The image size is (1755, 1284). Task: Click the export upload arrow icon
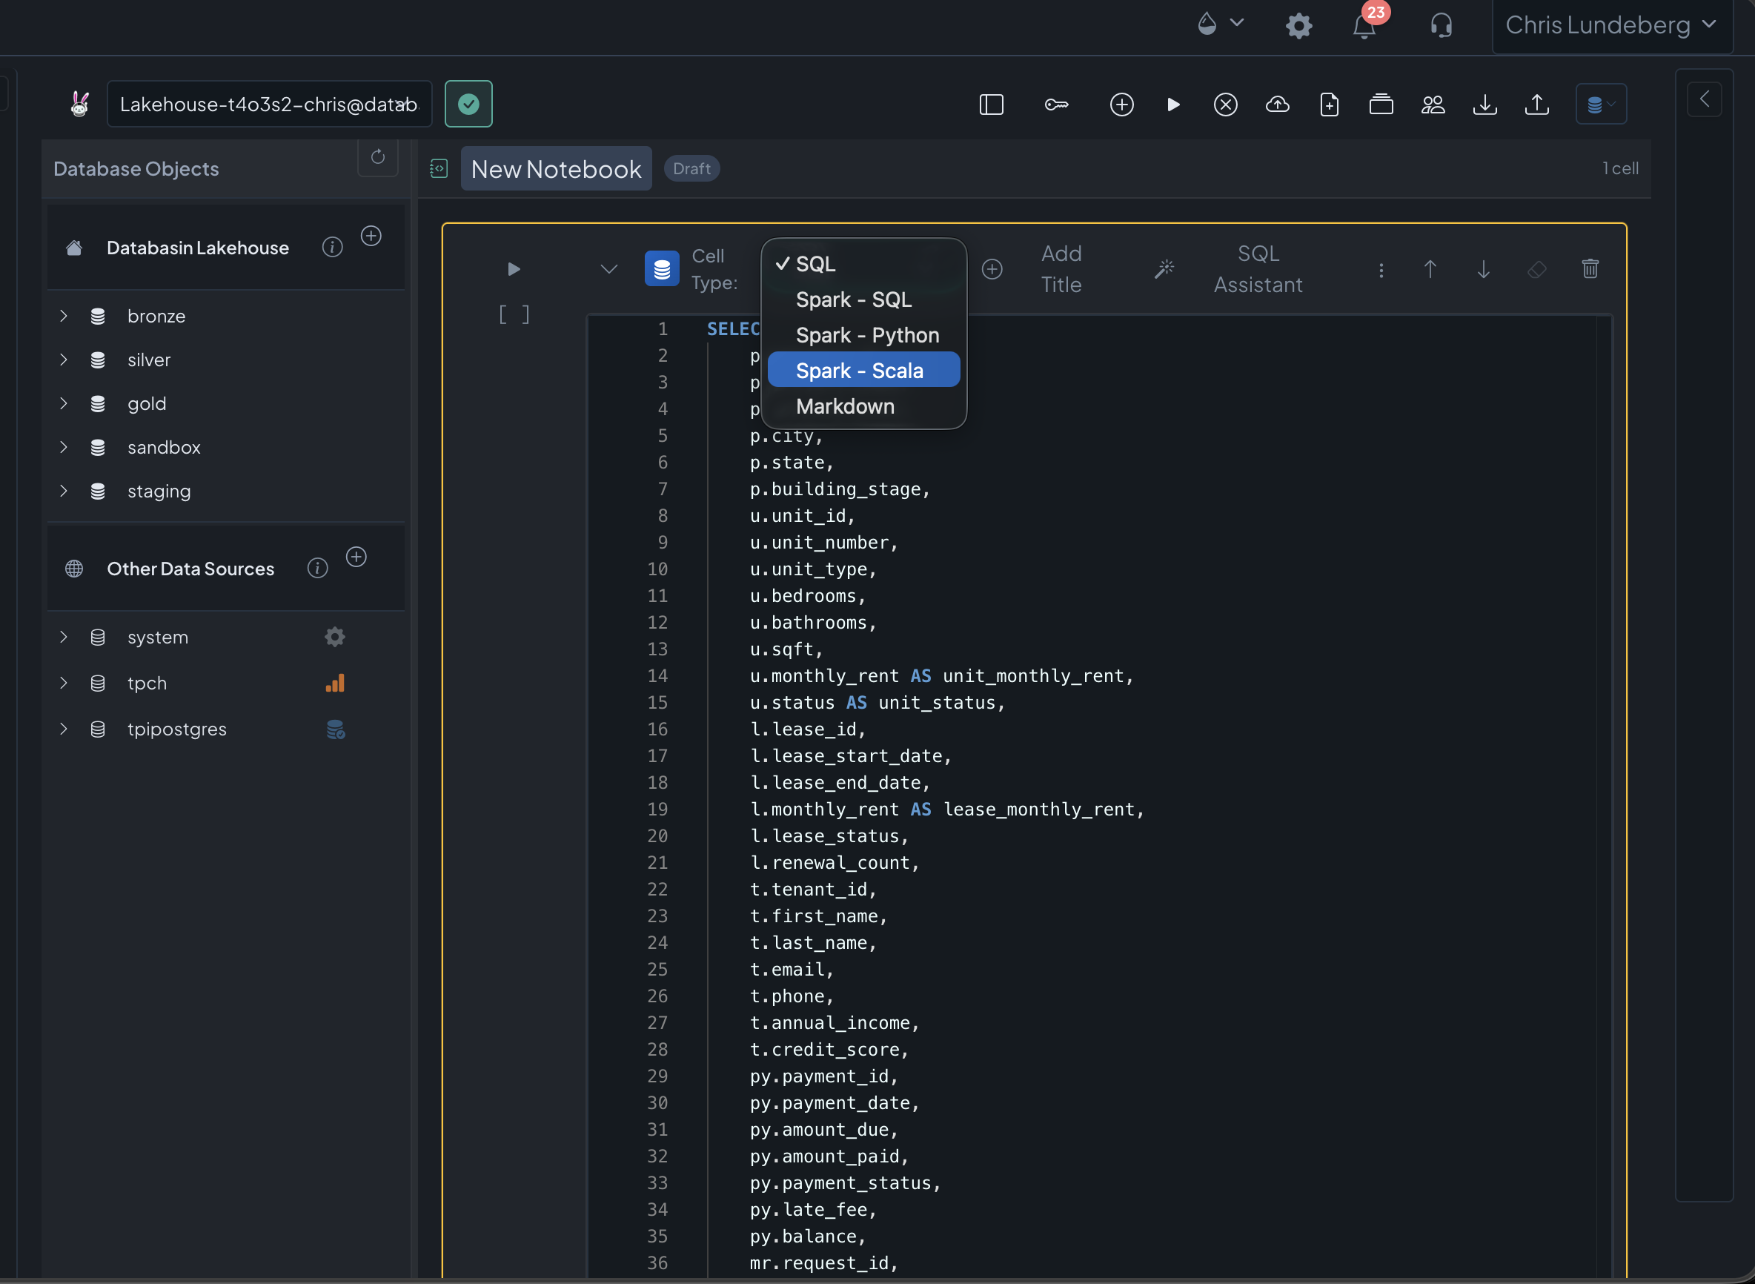tap(1536, 104)
